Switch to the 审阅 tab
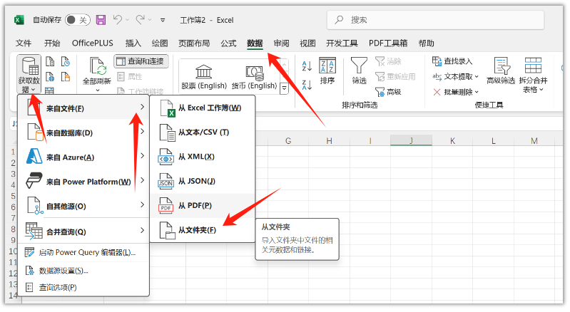Image resolution: width=570 pixels, height=312 pixels. [281, 43]
